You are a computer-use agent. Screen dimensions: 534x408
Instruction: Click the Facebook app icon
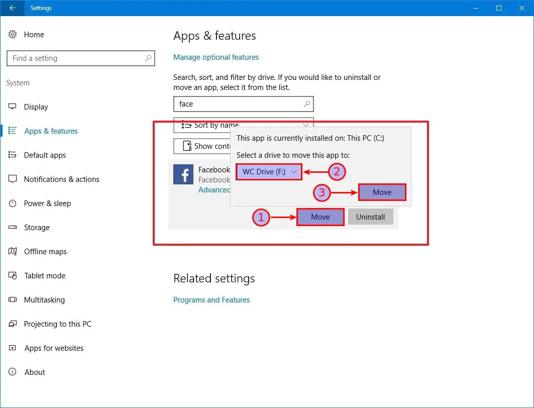coord(183,174)
